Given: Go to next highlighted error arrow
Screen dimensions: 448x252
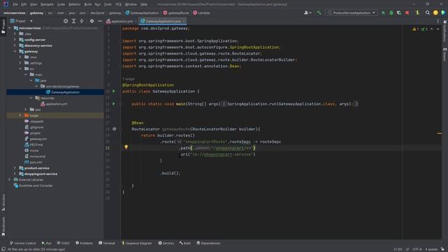Looking at the screenshot, I should point(437,29).
